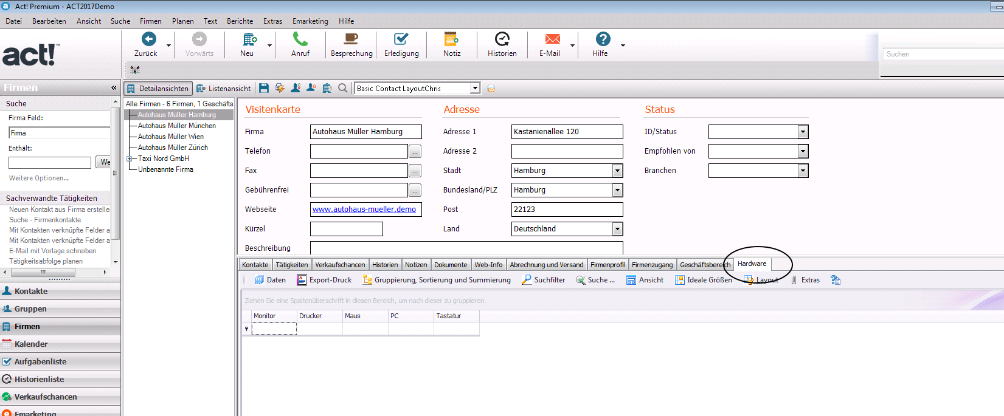The width and height of the screenshot is (1004, 416).
Task: Switch to the Verkaufschancen tab
Action: coord(340,265)
